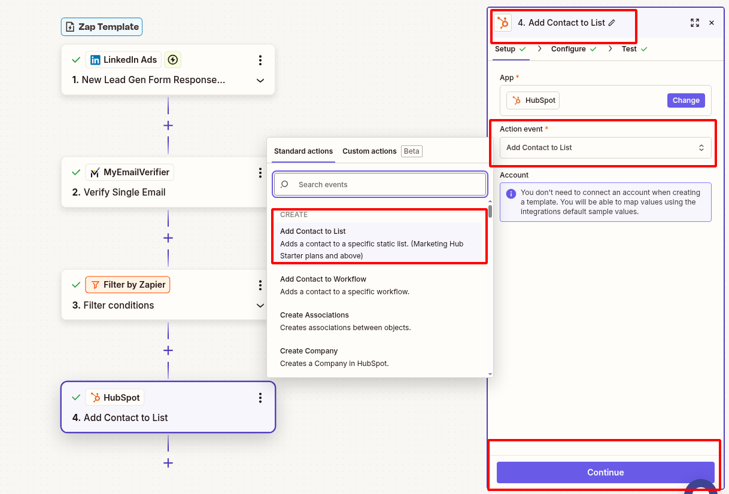
Task: Click the instant trigger lightning icon beside LinkedIn Ads
Action: 172,59
